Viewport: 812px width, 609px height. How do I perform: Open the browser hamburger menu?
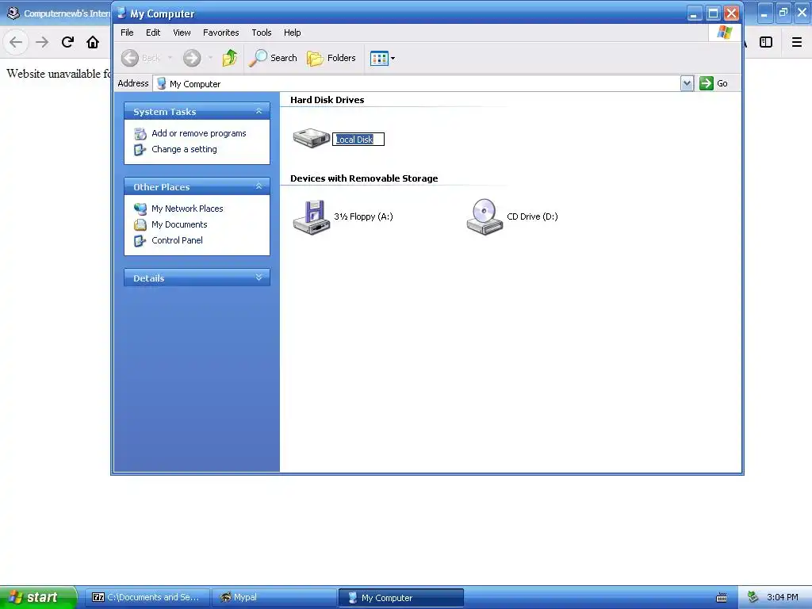[797, 42]
